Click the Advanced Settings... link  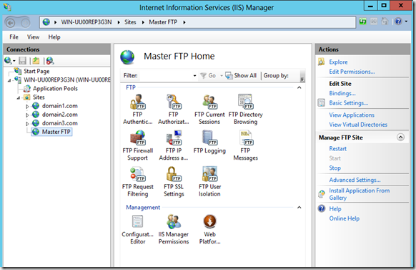click(355, 180)
